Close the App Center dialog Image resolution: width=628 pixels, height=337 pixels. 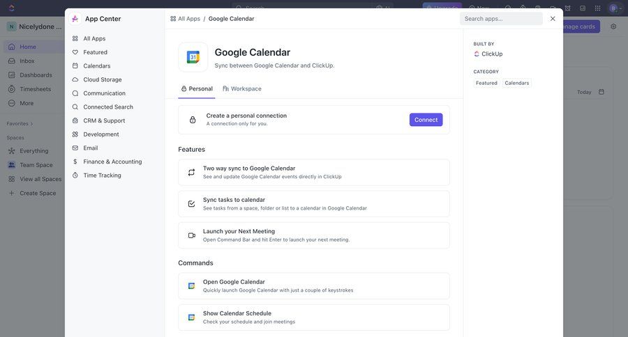pos(553,19)
